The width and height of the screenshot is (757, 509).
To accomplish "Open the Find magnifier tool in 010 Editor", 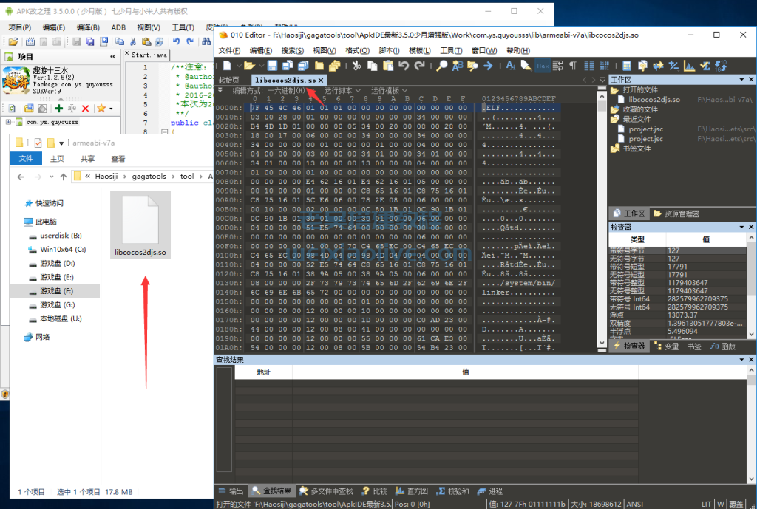I will point(441,66).
